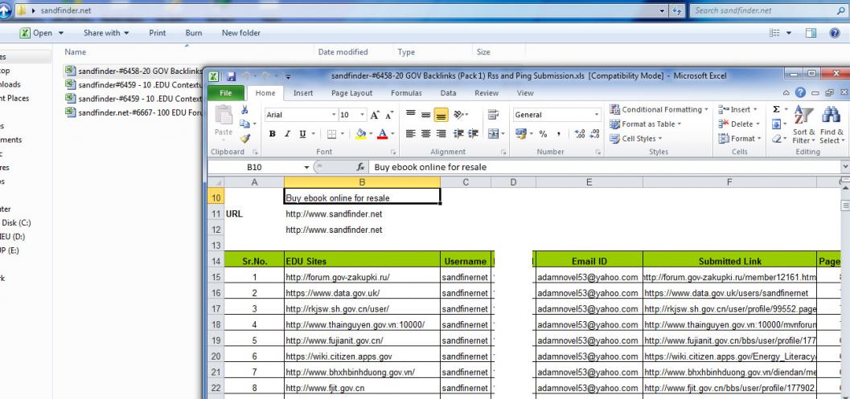Open Excel File tab
This screenshot has height=399, width=850.
pos(226,93)
